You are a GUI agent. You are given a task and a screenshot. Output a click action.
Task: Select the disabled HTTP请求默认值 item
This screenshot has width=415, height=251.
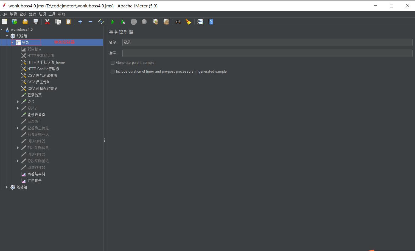coord(41,56)
